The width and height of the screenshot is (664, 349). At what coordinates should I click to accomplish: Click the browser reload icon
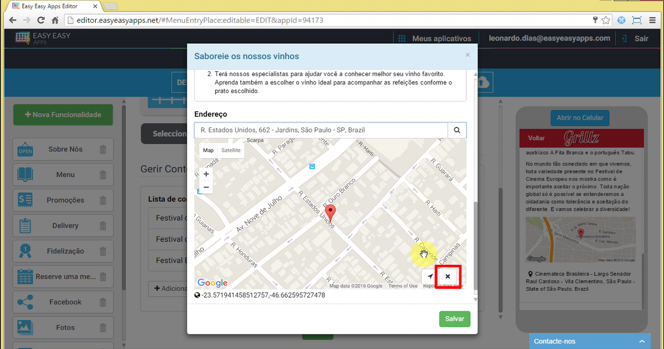[40, 20]
